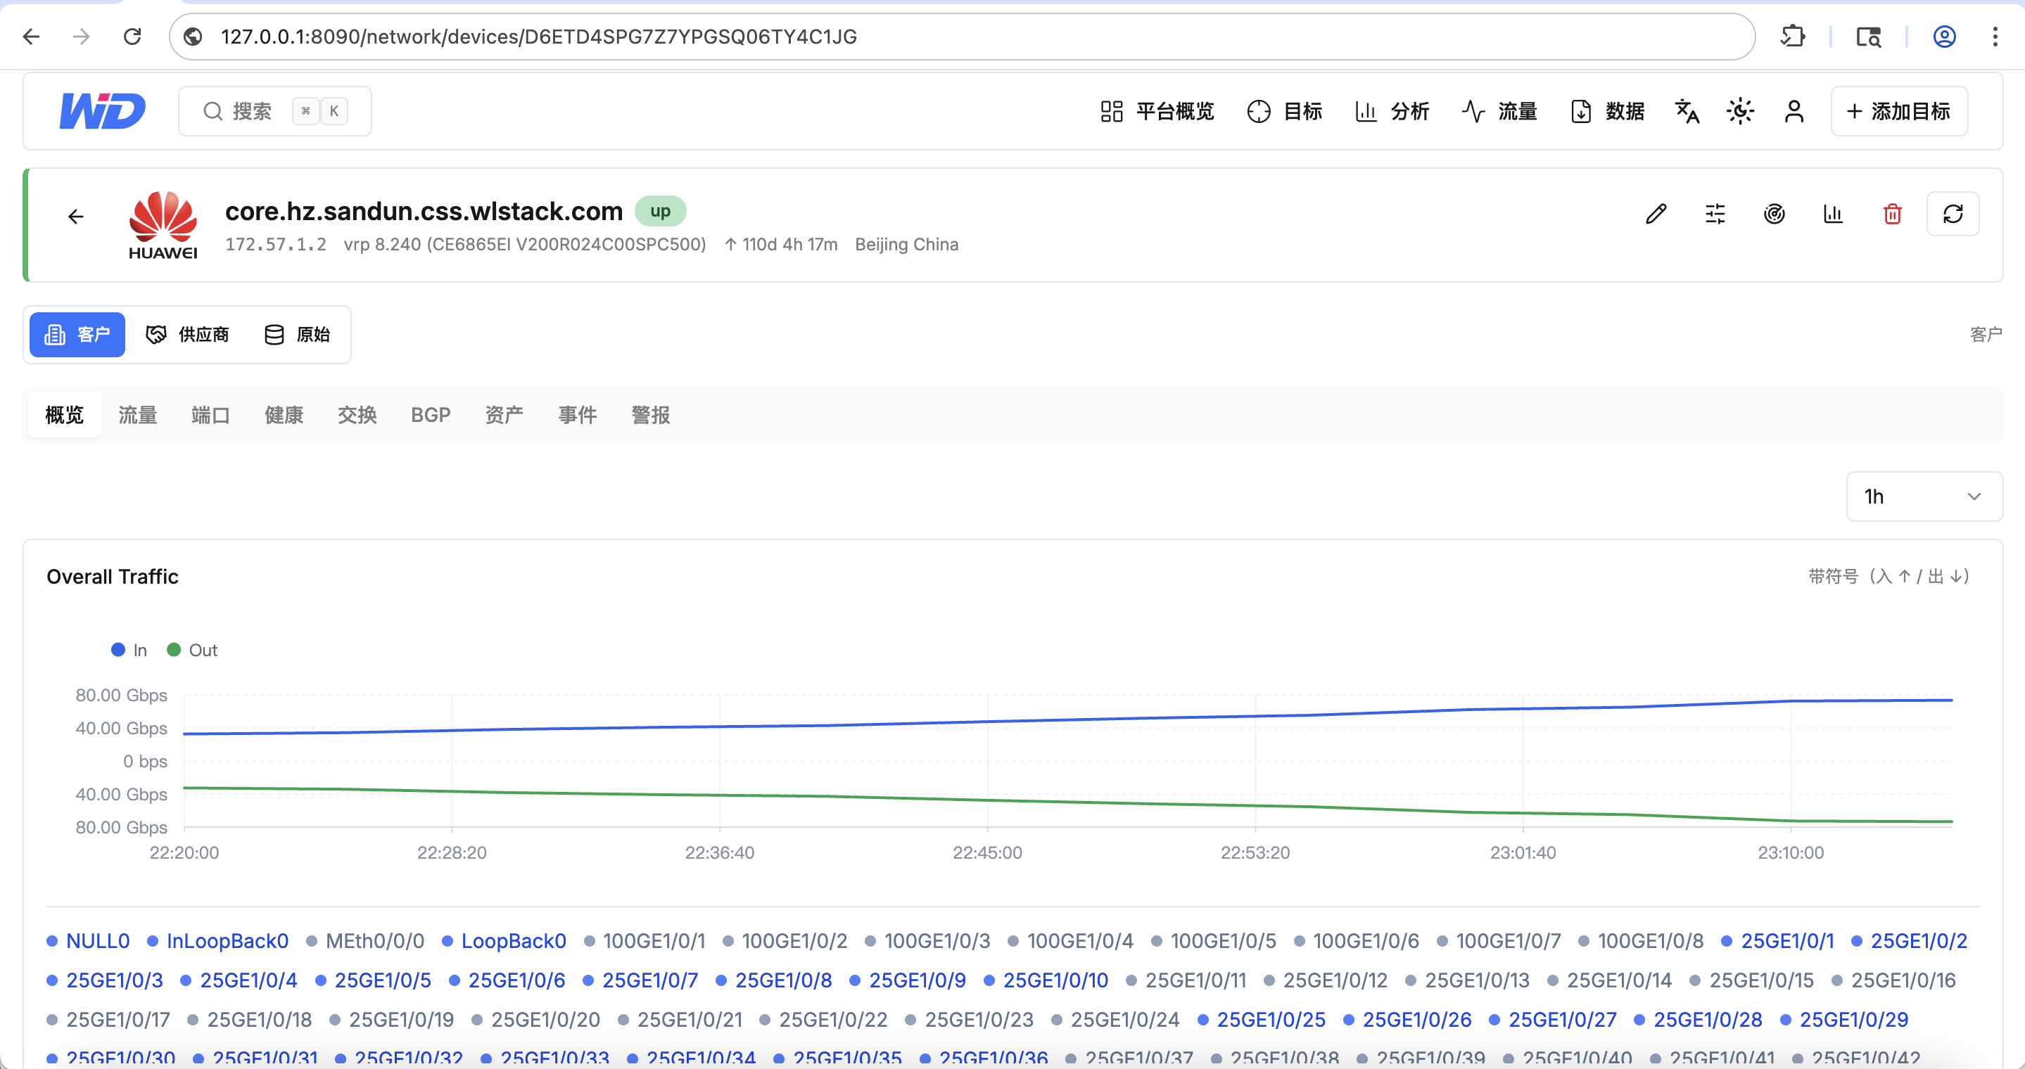Open 数据 in the top navigation
This screenshot has height=1069, width=2025.
[1608, 112]
